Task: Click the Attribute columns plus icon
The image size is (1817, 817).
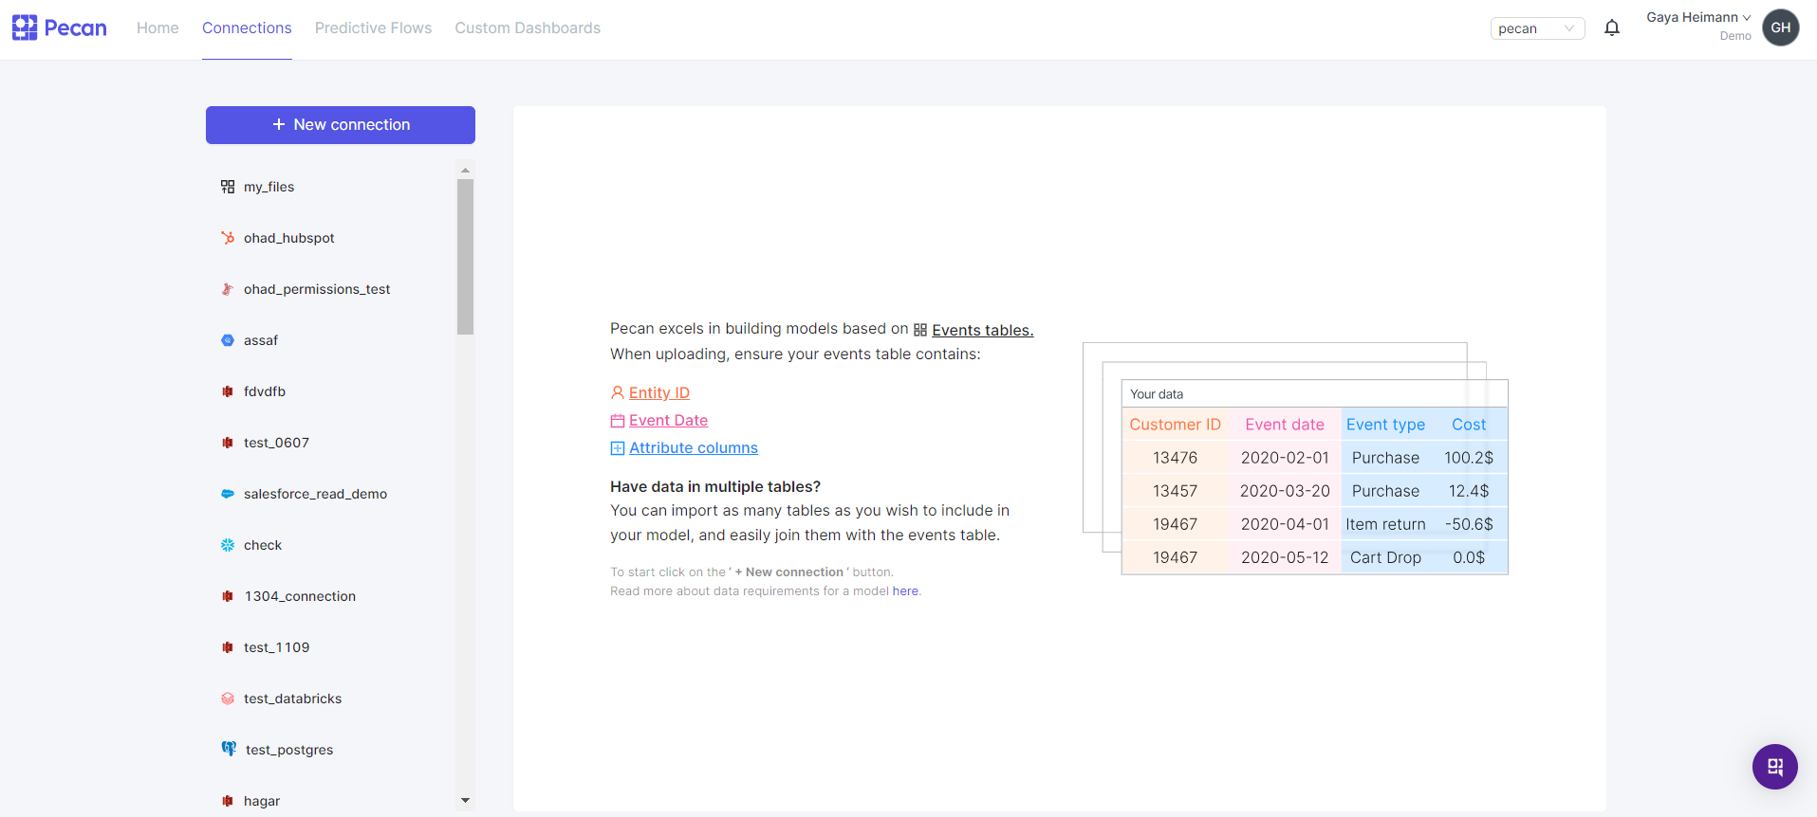Action: (618, 448)
